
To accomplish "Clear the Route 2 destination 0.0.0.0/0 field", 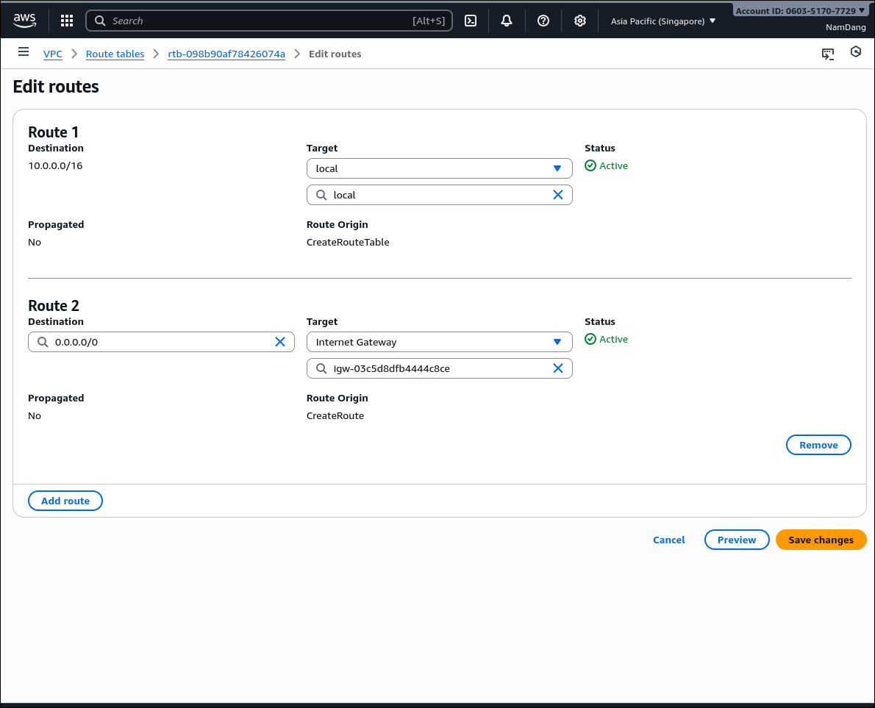I will point(280,342).
